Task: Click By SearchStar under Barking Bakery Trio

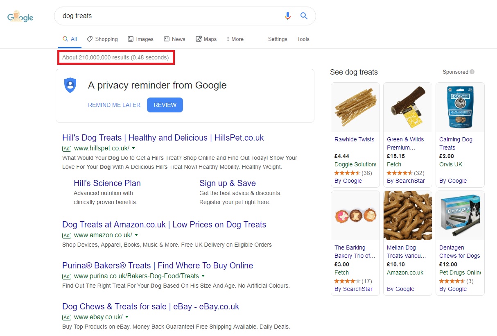Action: tap(354, 289)
